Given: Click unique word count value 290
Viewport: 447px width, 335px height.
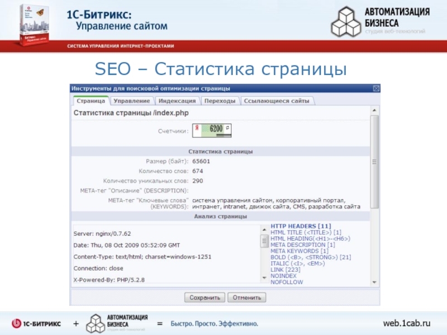Looking at the screenshot, I should (x=198, y=181).
